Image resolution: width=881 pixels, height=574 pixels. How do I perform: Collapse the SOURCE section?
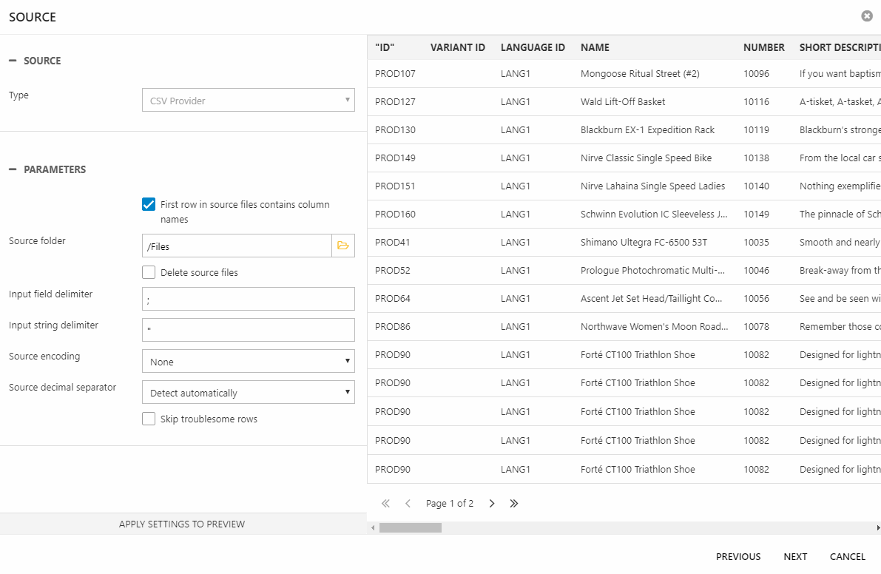point(13,61)
